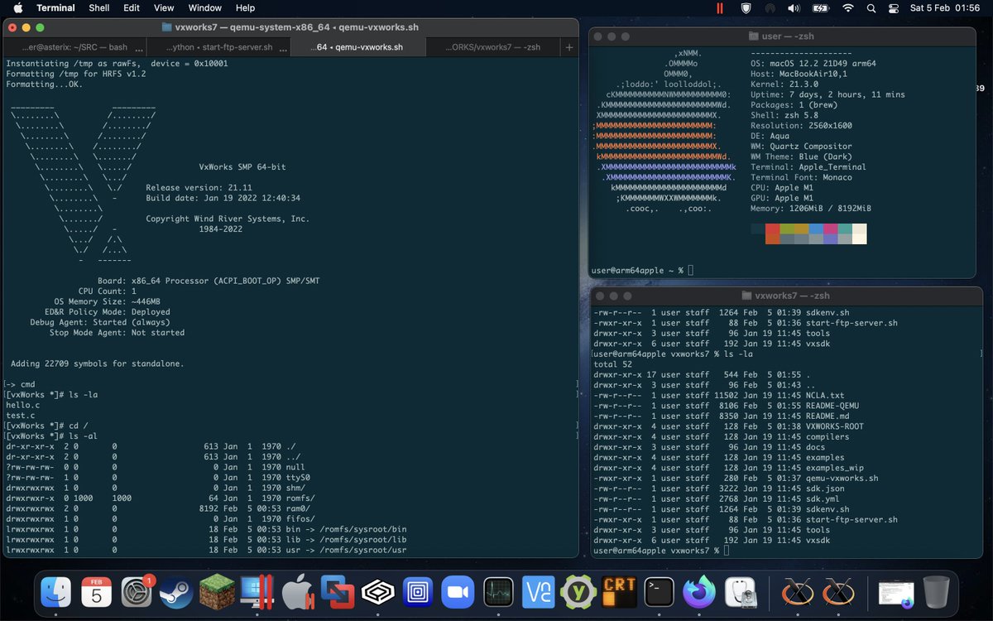This screenshot has width=993, height=621.
Task: Open Finder from the Dock
Action: pos(57,592)
